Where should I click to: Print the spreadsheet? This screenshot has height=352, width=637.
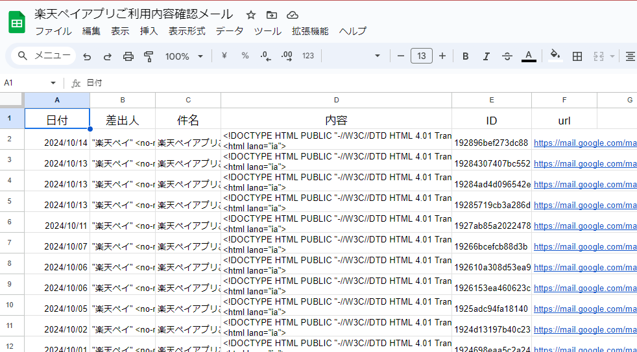click(x=128, y=56)
